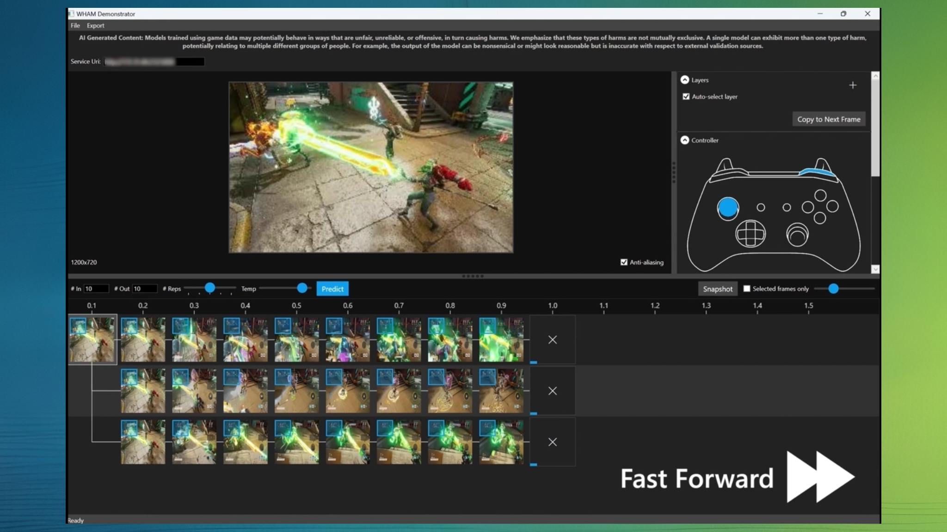947x532 pixels.
Task: Select the selected root frame thumbnail at 0.1
Action: point(92,340)
